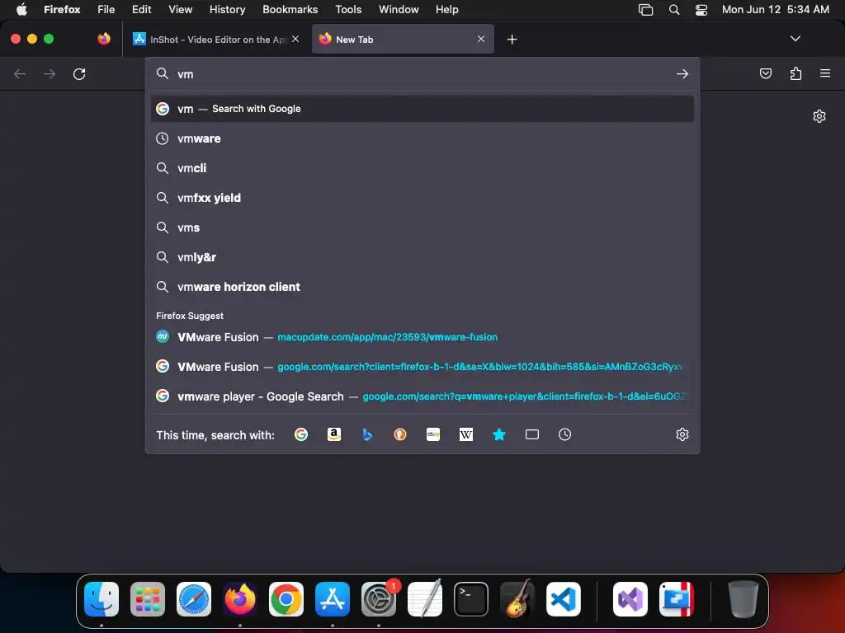Search this time with eBay

pos(433,434)
